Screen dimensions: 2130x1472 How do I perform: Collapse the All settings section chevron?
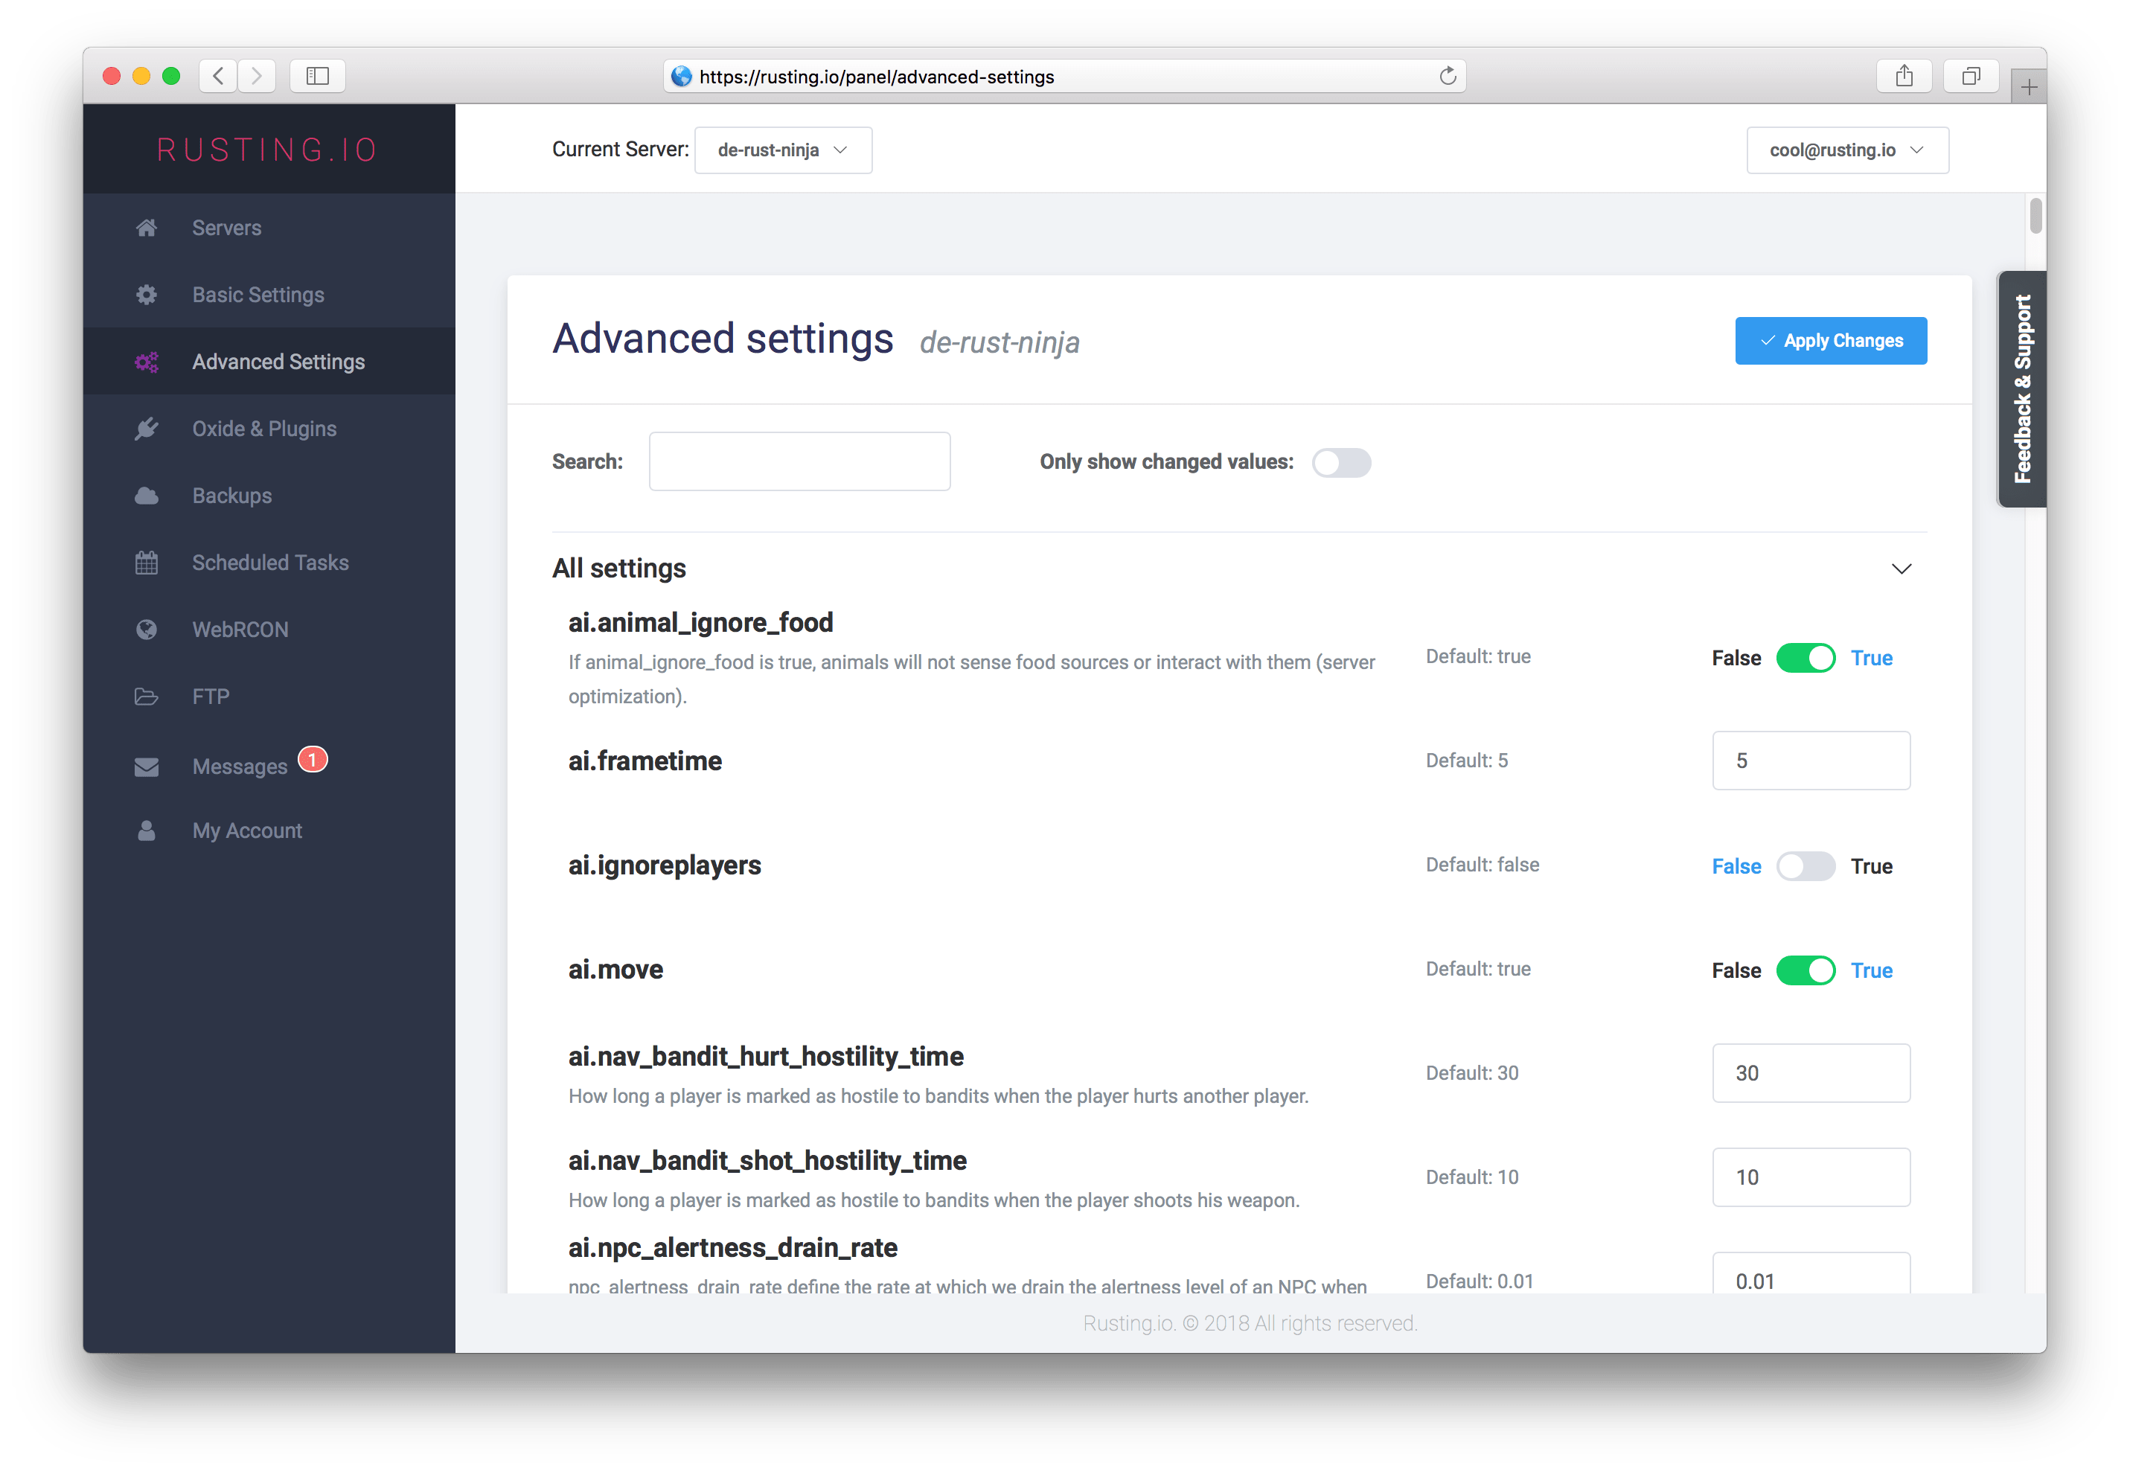point(1900,568)
